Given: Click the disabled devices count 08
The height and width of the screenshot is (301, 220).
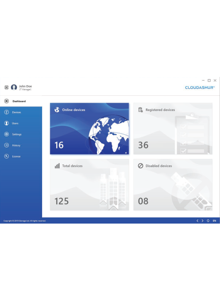Looking at the screenshot, I should [x=143, y=201].
